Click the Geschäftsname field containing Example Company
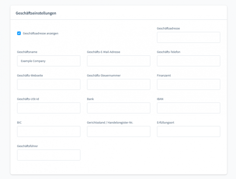The image size is (236, 179). 49,61
